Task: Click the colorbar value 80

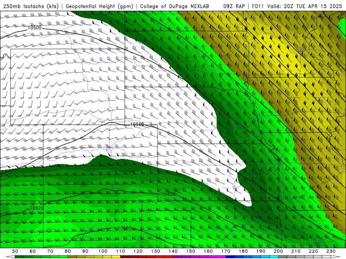Action: point(68,251)
